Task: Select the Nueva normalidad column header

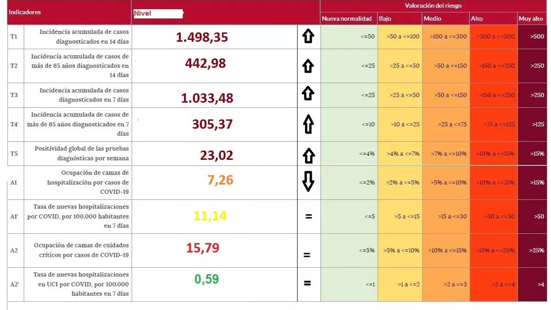Action: click(347, 19)
